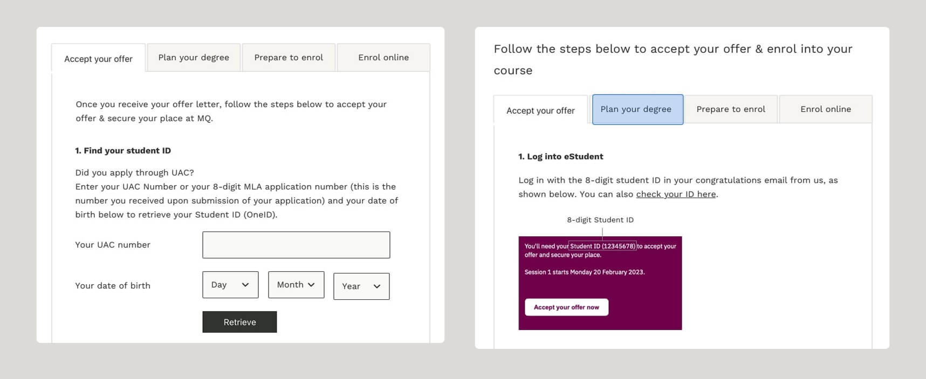Image resolution: width=926 pixels, height=379 pixels.
Task: Expand the Month dropdown selector
Action: click(296, 285)
